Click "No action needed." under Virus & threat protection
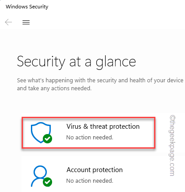The width and height of the screenshot is (185, 192). point(90,138)
